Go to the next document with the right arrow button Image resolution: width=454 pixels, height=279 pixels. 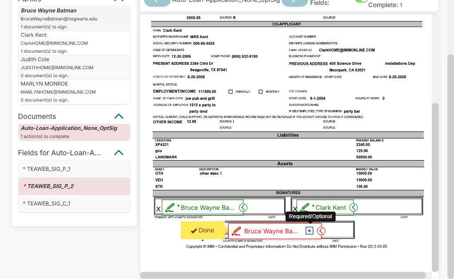coord(294,2)
